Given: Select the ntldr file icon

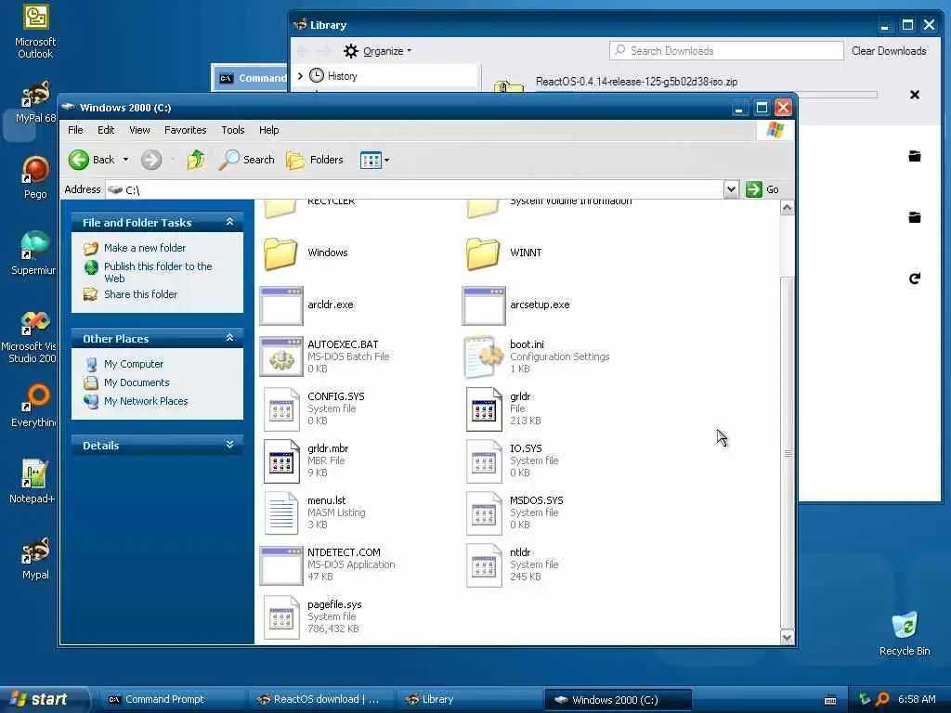Looking at the screenshot, I should pyautogui.click(x=484, y=565).
